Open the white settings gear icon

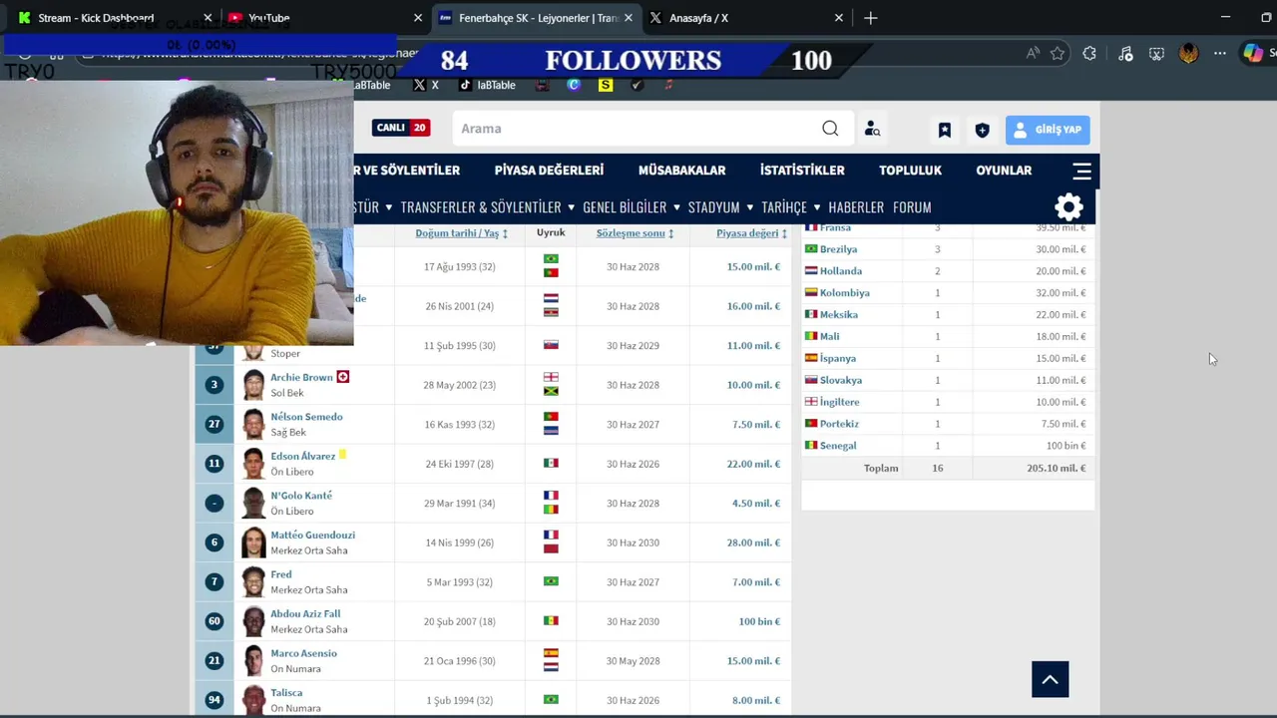1068,207
